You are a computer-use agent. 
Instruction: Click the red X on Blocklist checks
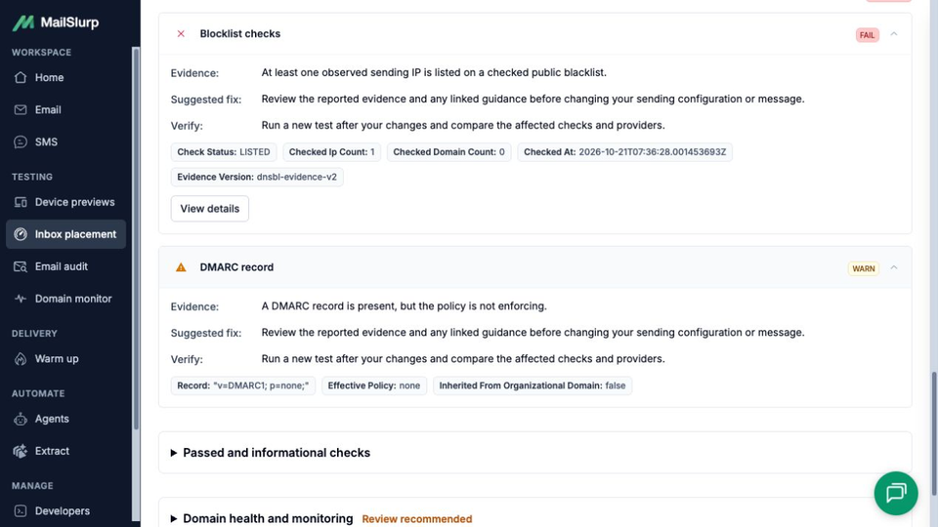181,34
